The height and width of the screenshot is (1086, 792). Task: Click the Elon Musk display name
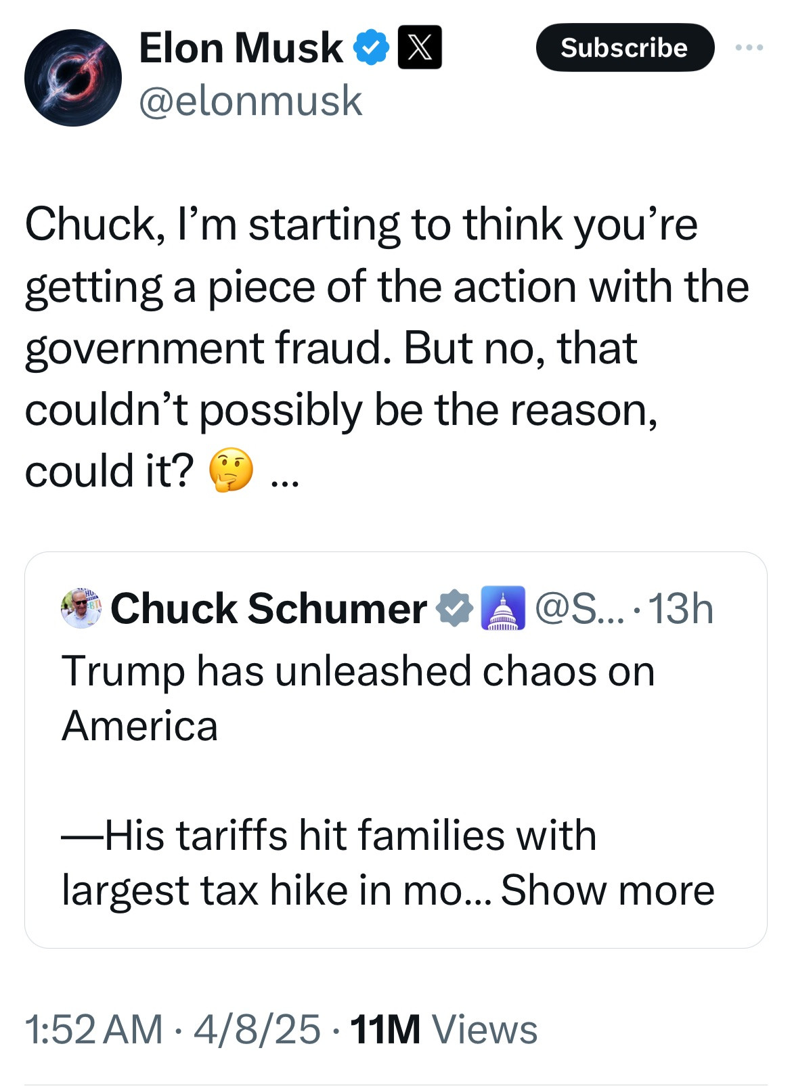[x=241, y=48]
